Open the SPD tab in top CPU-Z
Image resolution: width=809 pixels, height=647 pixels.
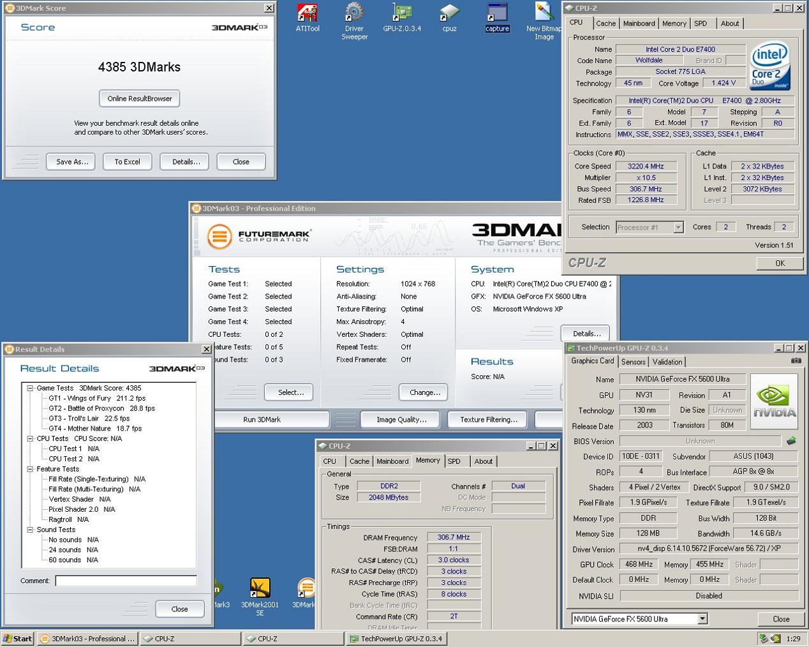[x=701, y=24]
